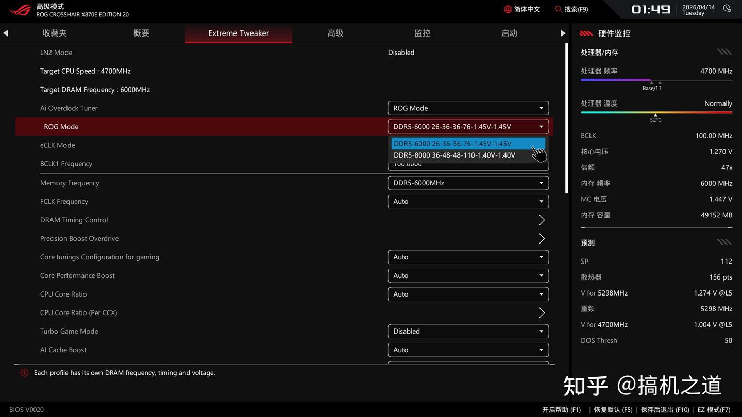
Task: Choose DDR5-8000 36-48-48-110 profile option
Action: click(468, 155)
